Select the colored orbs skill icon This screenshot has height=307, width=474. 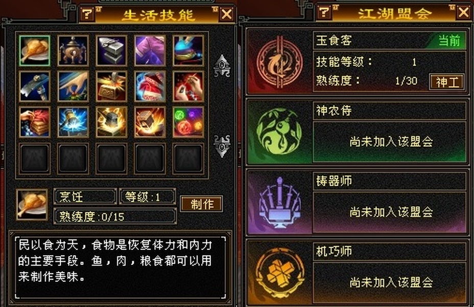tap(188, 122)
